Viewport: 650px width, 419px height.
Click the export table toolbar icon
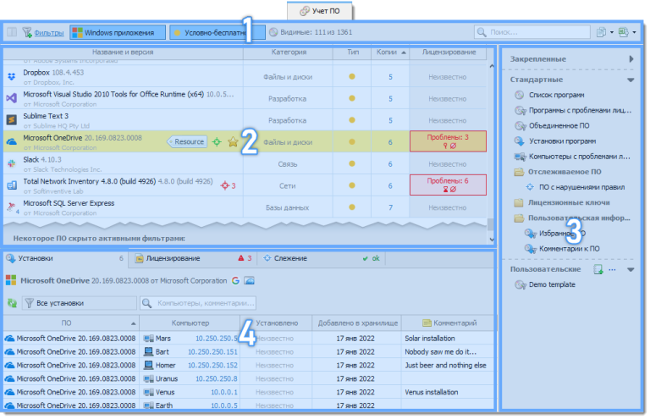(x=623, y=32)
